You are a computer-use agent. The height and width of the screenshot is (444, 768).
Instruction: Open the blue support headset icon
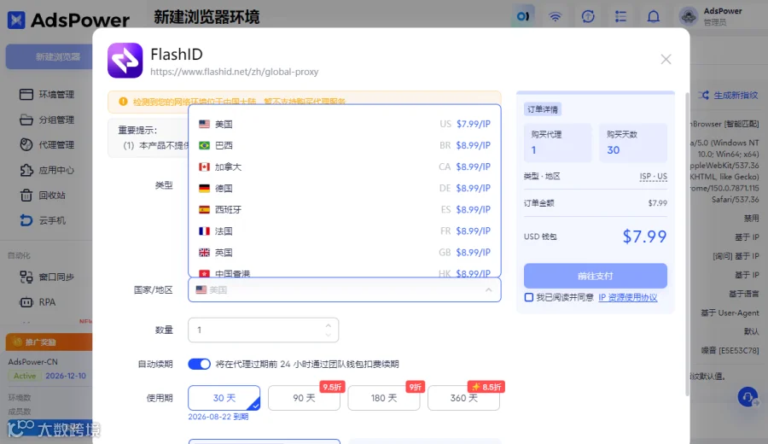point(748,397)
